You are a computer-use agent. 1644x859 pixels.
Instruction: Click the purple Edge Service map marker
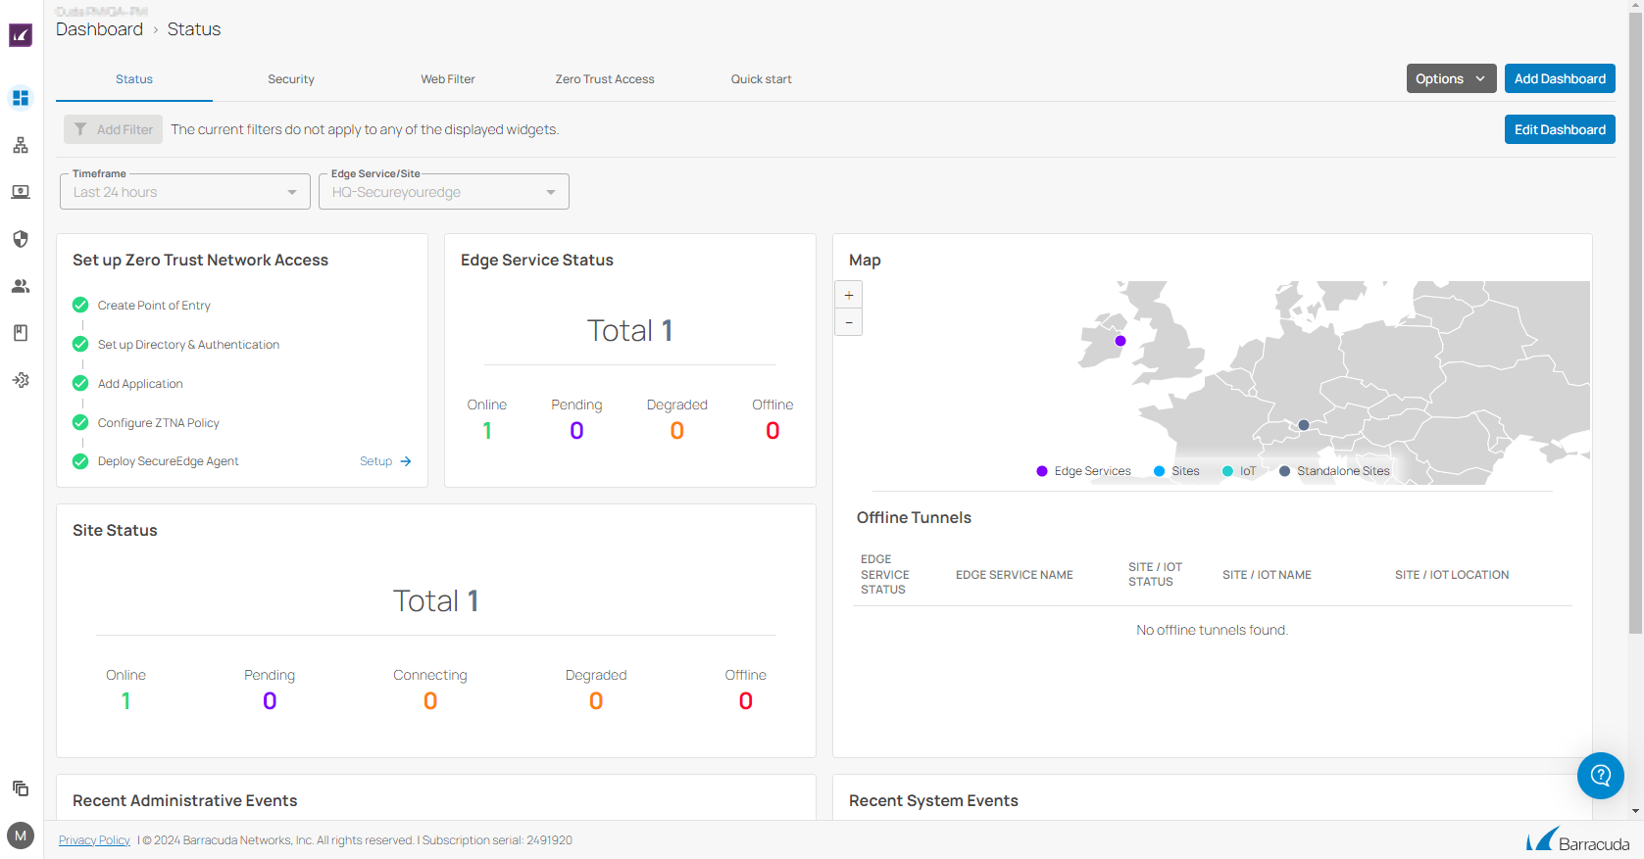pos(1121,341)
